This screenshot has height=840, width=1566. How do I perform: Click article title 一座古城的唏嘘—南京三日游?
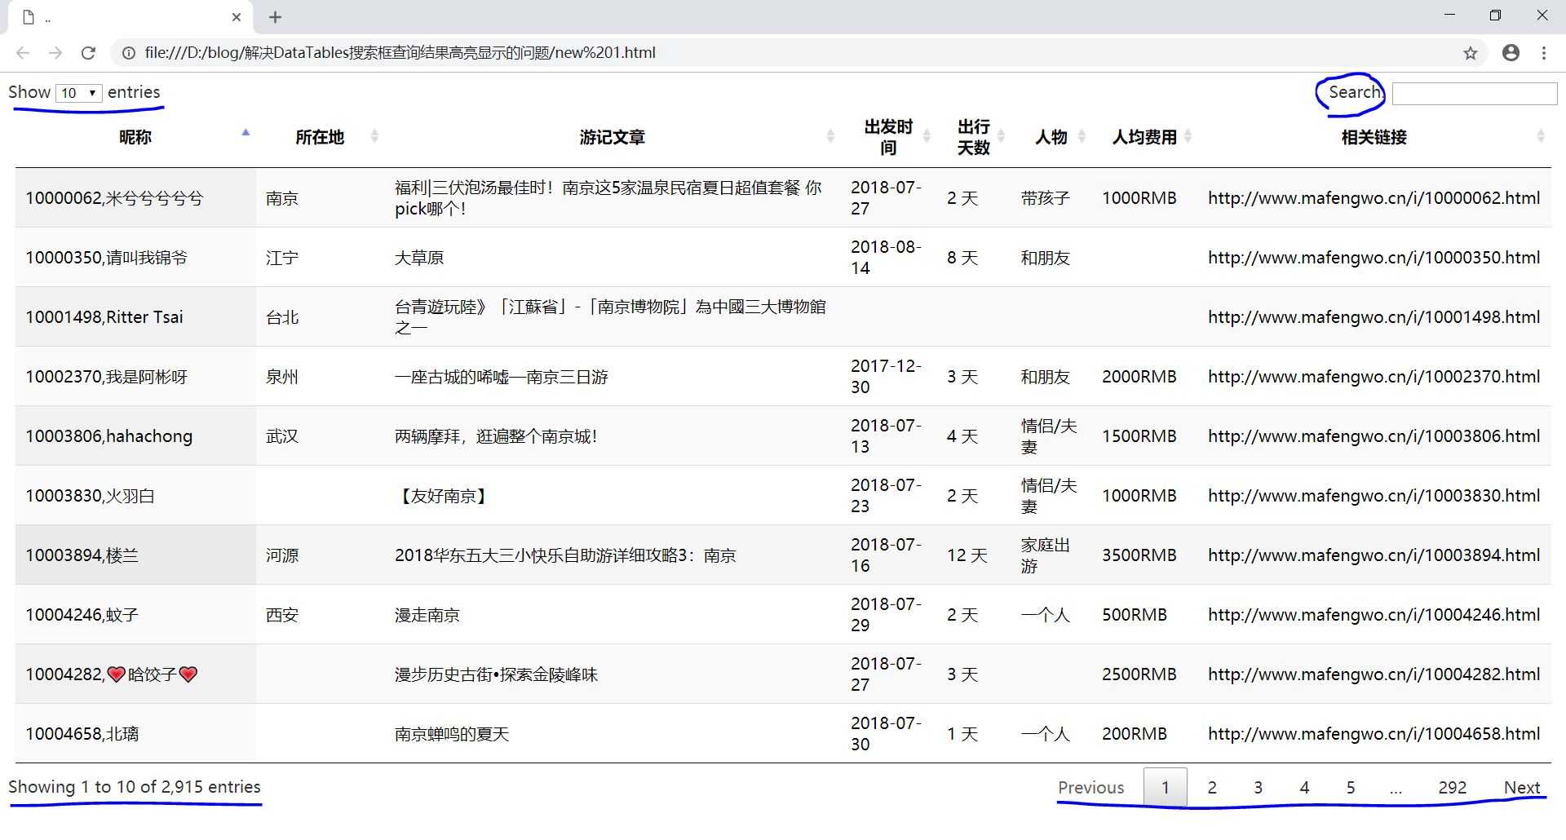pyautogui.click(x=502, y=377)
